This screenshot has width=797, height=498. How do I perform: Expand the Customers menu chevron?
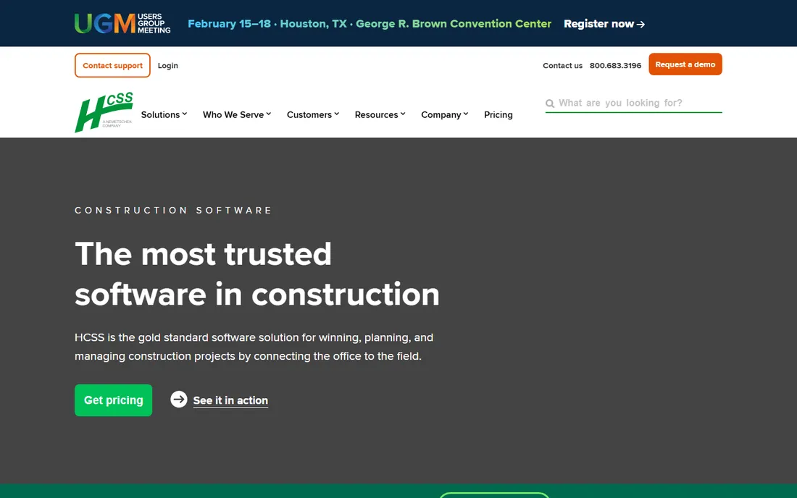coord(336,114)
